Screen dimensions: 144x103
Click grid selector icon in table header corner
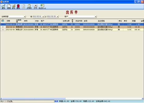pos(3,21)
